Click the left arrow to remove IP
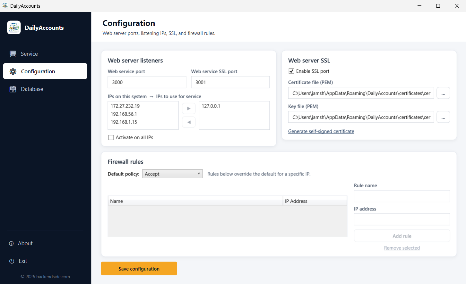The height and width of the screenshot is (284, 466). tap(189, 122)
